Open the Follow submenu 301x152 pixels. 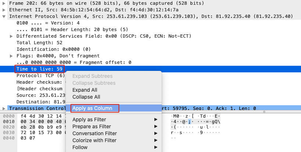(80, 147)
